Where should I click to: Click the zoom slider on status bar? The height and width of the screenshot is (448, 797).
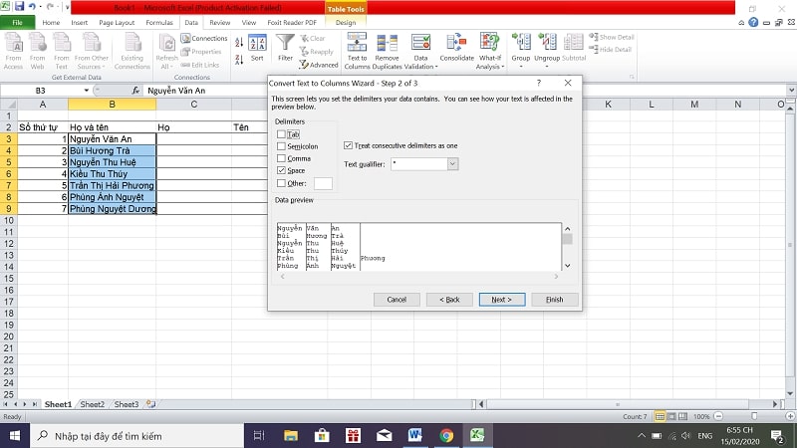[x=754, y=416]
